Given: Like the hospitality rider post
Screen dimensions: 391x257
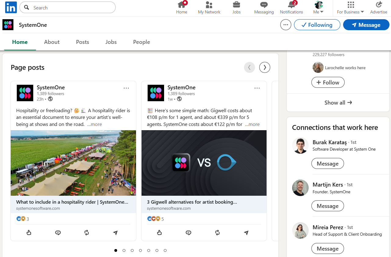Looking at the screenshot, I should 29,233.
